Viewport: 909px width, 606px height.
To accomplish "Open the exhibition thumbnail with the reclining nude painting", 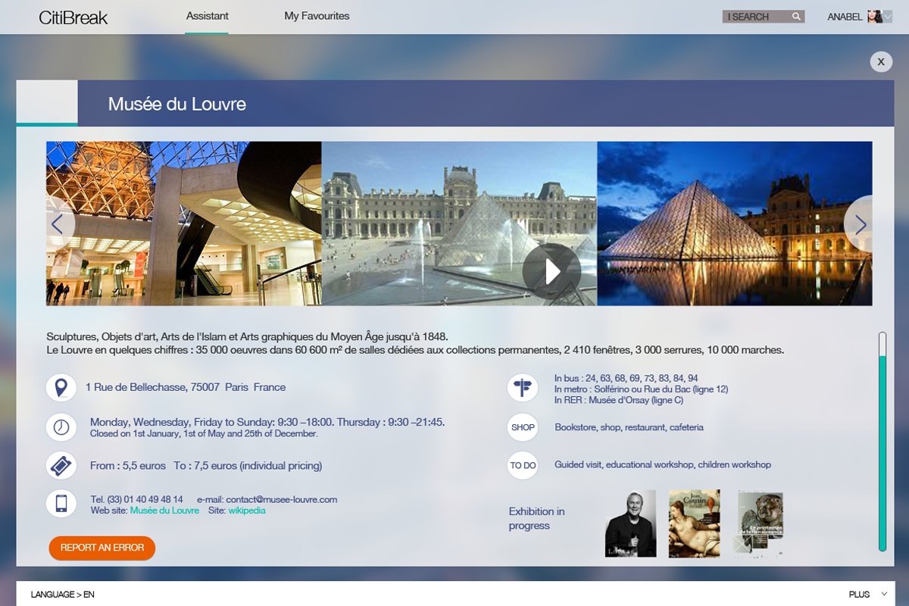I will pos(695,523).
